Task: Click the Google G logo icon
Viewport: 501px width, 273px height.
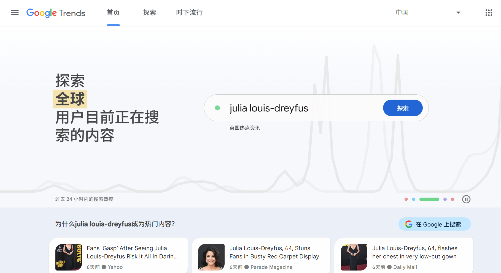Action: click(409, 224)
